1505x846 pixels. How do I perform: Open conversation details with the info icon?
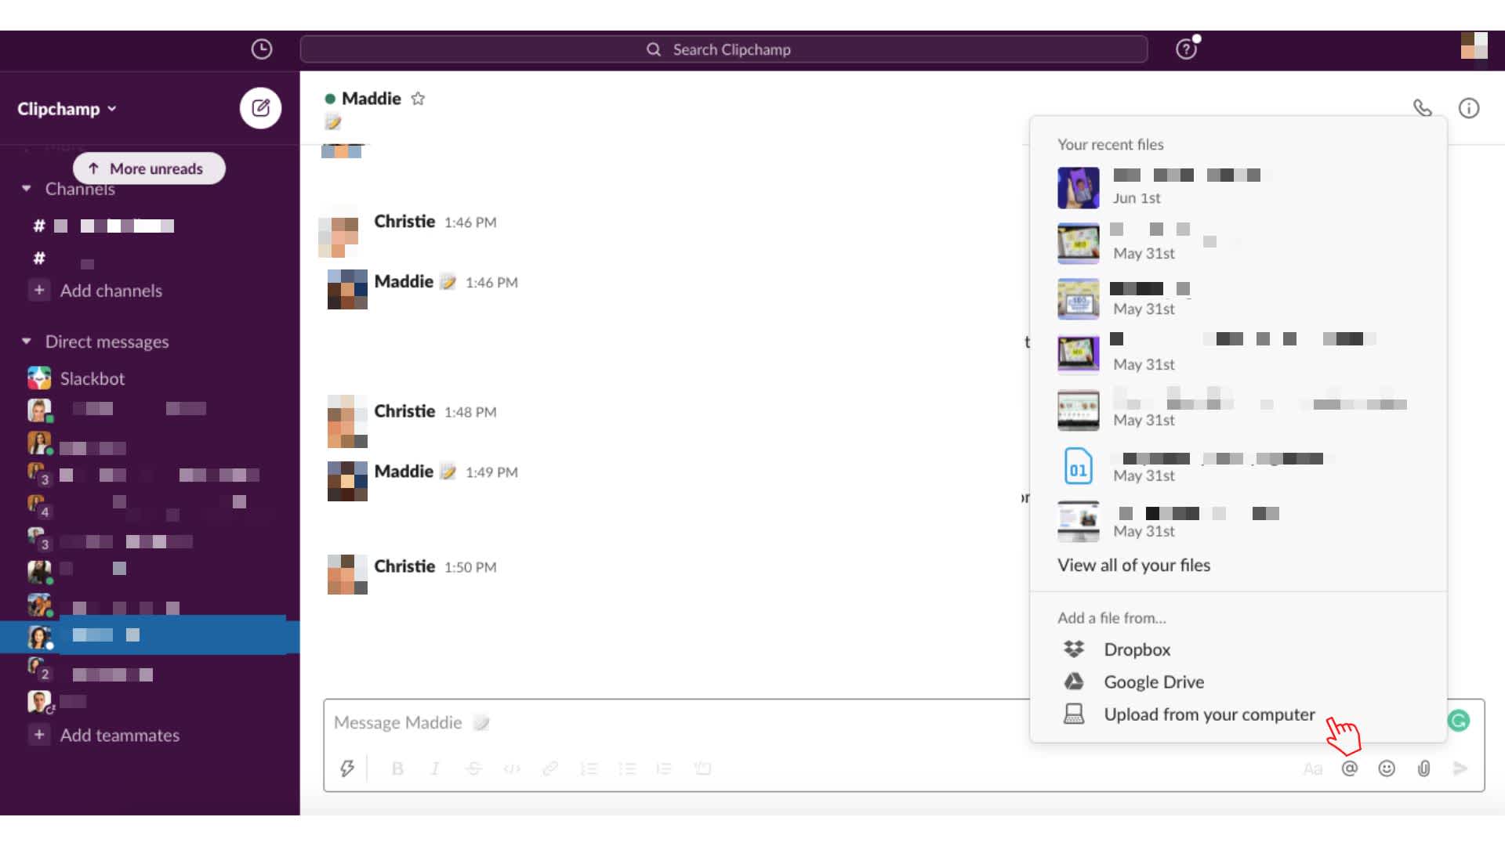pos(1468,108)
